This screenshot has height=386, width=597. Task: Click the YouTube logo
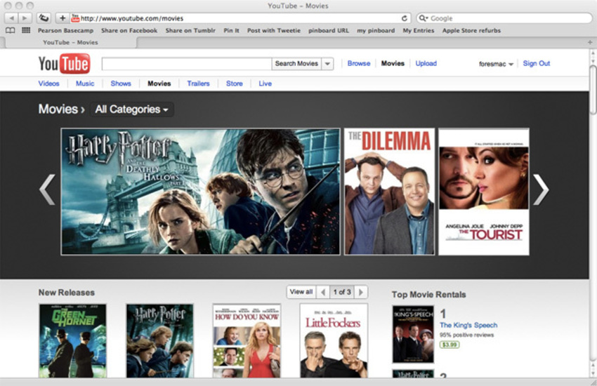(x=64, y=64)
